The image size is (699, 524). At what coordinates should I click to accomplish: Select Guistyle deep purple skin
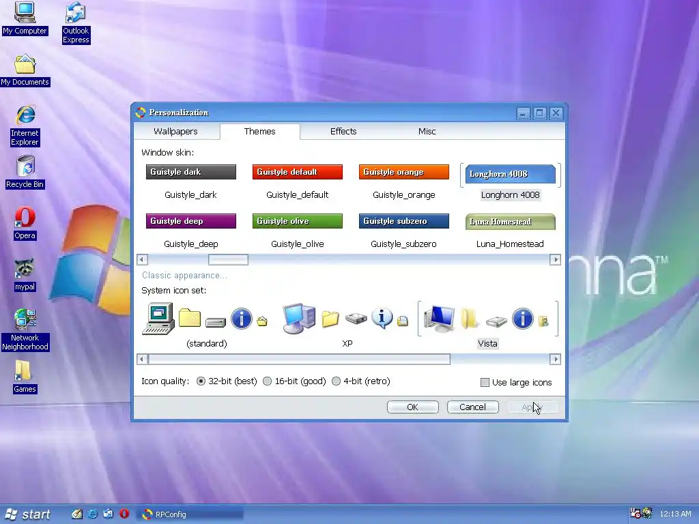pos(191,221)
